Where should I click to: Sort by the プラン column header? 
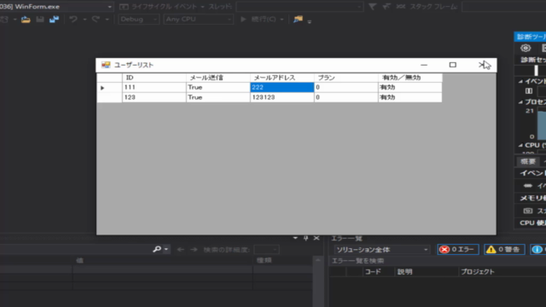pos(346,78)
